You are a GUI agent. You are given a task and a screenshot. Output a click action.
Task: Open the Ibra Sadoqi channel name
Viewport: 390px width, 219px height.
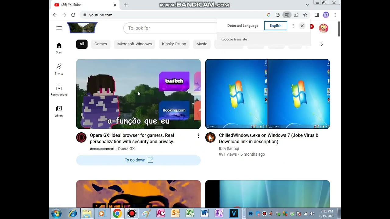[229, 149]
